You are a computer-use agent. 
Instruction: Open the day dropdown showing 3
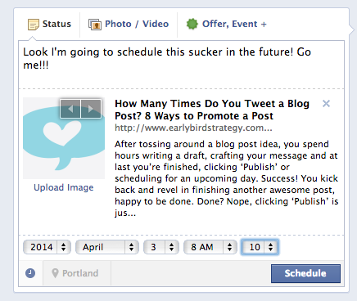click(161, 247)
